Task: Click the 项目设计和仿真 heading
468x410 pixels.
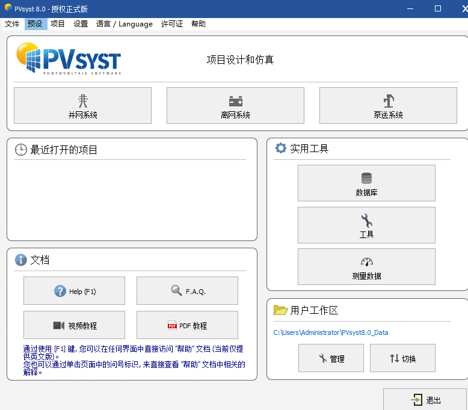Action: coord(240,60)
